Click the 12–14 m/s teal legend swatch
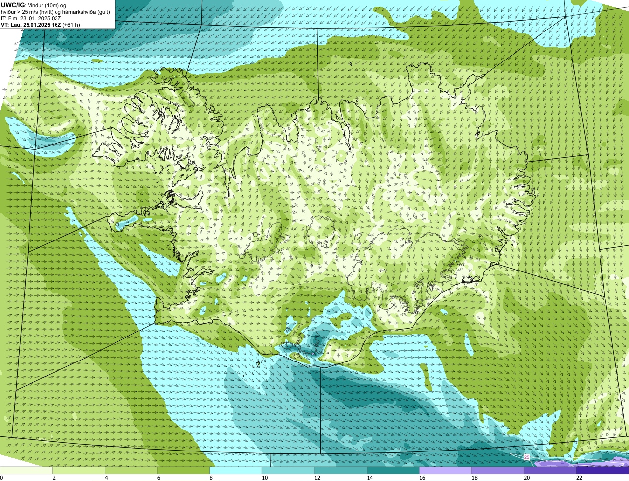 [341, 471]
